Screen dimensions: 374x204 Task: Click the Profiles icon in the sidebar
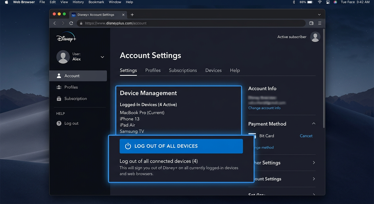(59, 87)
